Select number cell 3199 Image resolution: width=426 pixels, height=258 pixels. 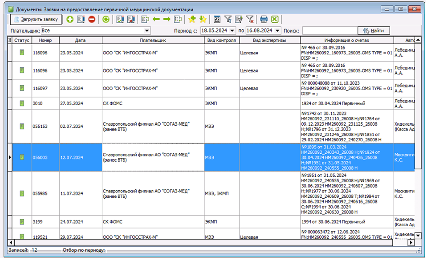(45, 222)
